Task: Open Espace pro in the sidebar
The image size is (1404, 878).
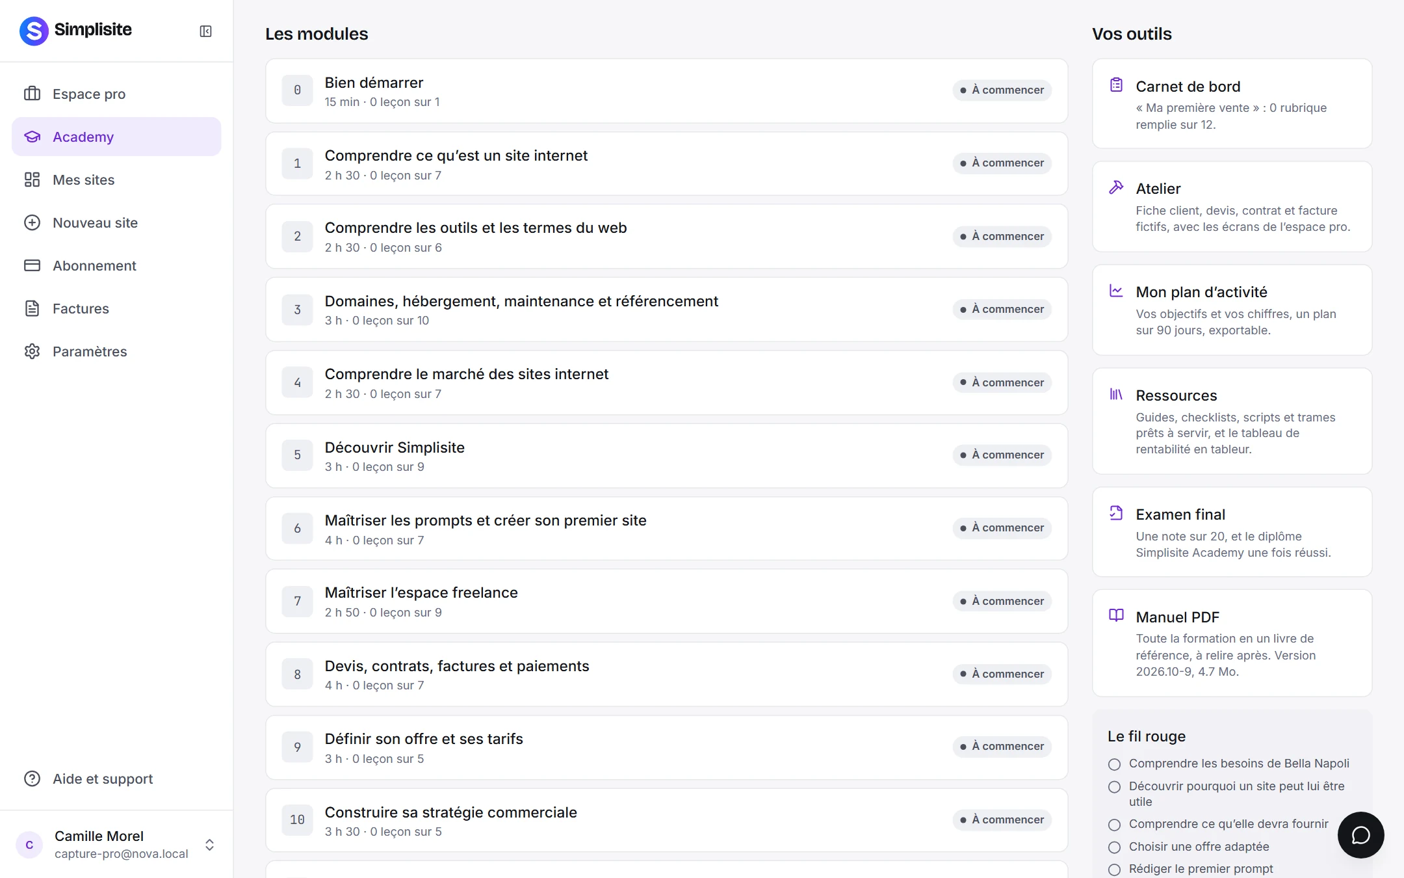Action: 116,94
